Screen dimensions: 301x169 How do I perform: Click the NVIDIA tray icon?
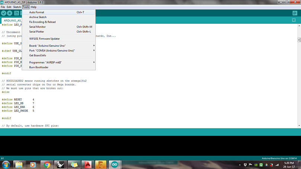(256, 165)
